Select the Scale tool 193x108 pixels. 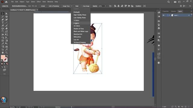(6, 31)
